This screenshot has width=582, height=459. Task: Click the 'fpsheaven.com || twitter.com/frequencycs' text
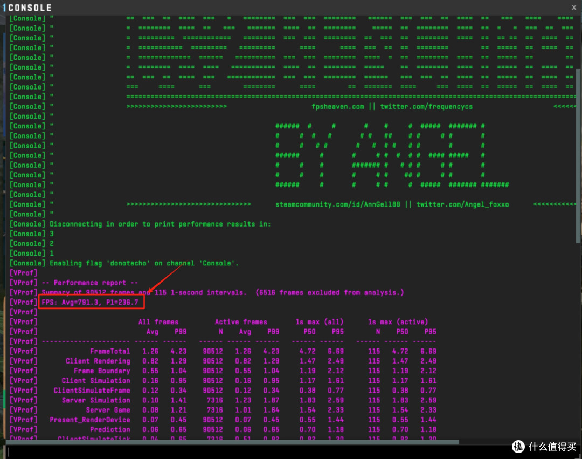[x=392, y=107]
